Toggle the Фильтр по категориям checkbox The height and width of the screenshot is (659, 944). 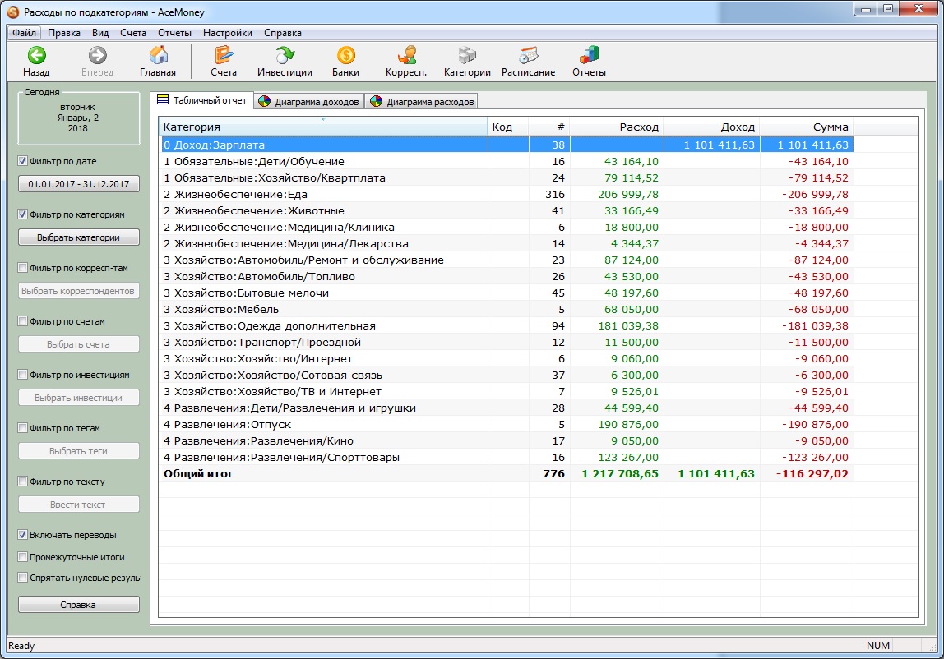[x=23, y=214]
